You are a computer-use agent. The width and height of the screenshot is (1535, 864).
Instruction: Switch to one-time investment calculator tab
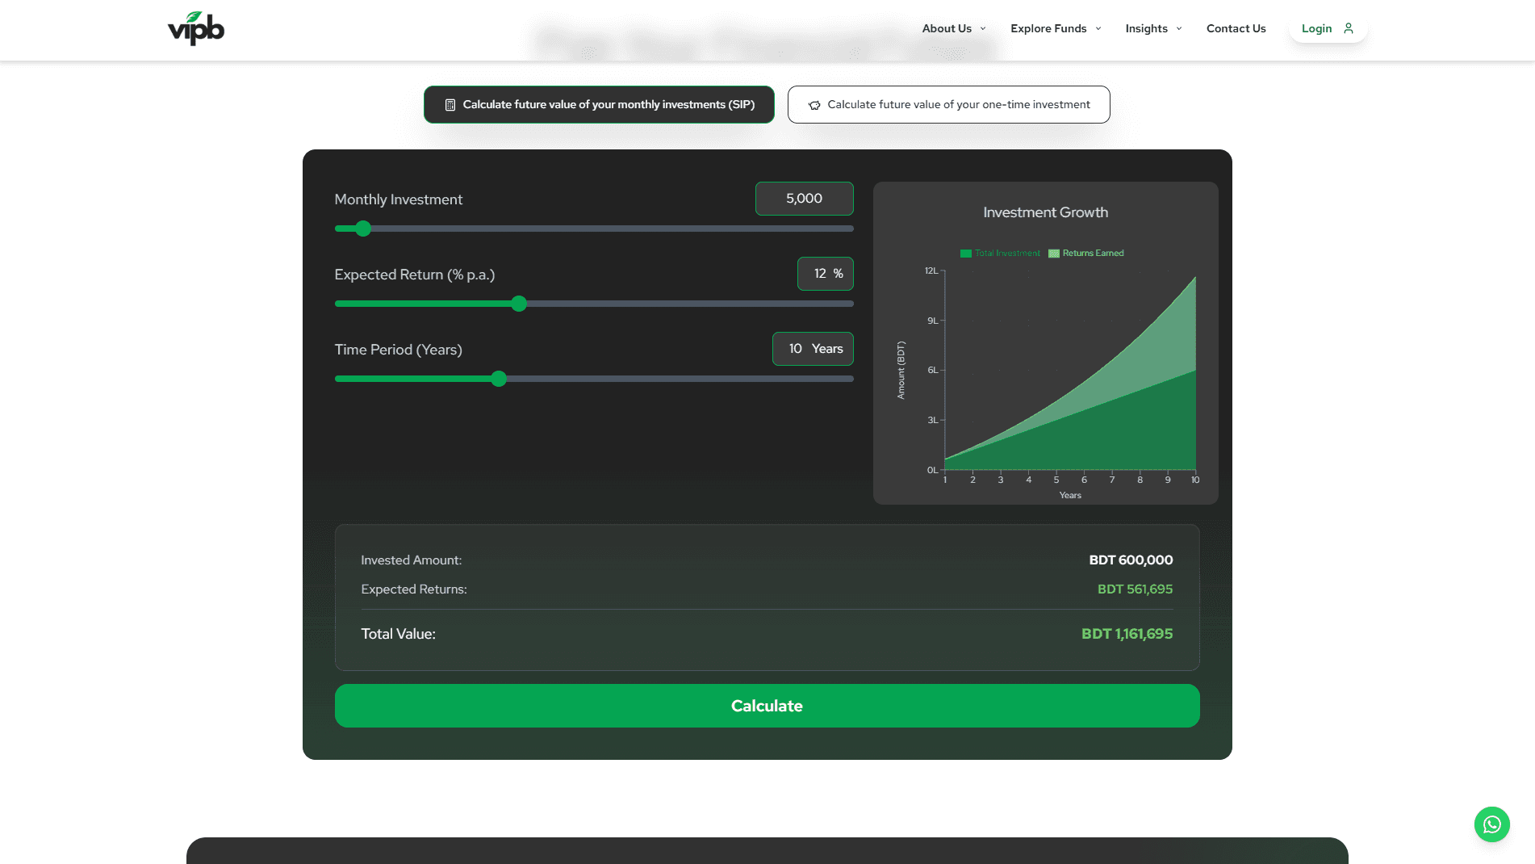click(948, 104)
